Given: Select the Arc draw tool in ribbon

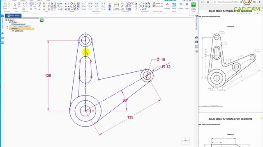Looking at the screenshot, I should [36, 4].
